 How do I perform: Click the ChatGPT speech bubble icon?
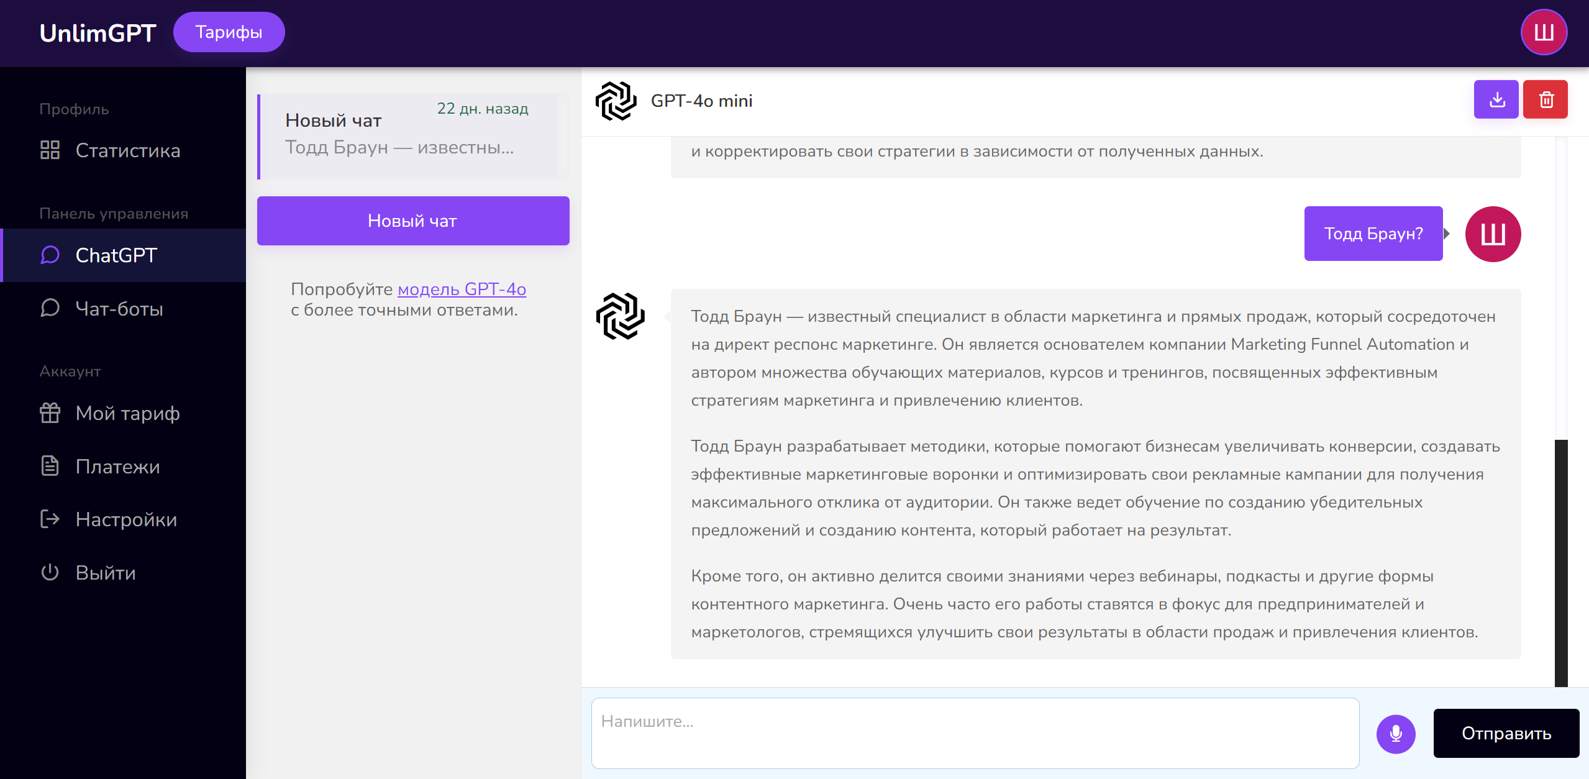[x=50, y=255]
